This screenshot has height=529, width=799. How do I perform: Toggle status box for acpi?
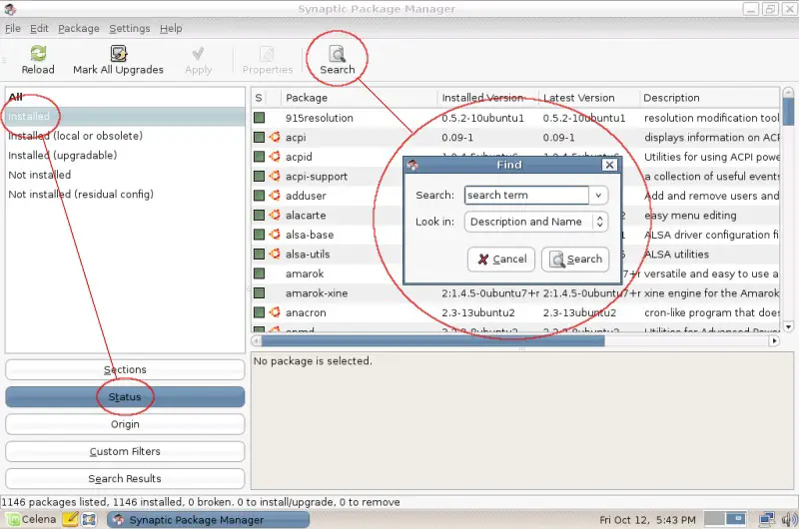(259, 137)
